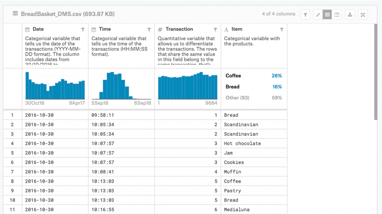Switch to compact view icon
Image resolution: width=382 pixels, height=214 pixels.
(318, 15)
